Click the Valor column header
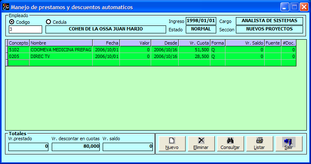311x164 pixels. 135,43
